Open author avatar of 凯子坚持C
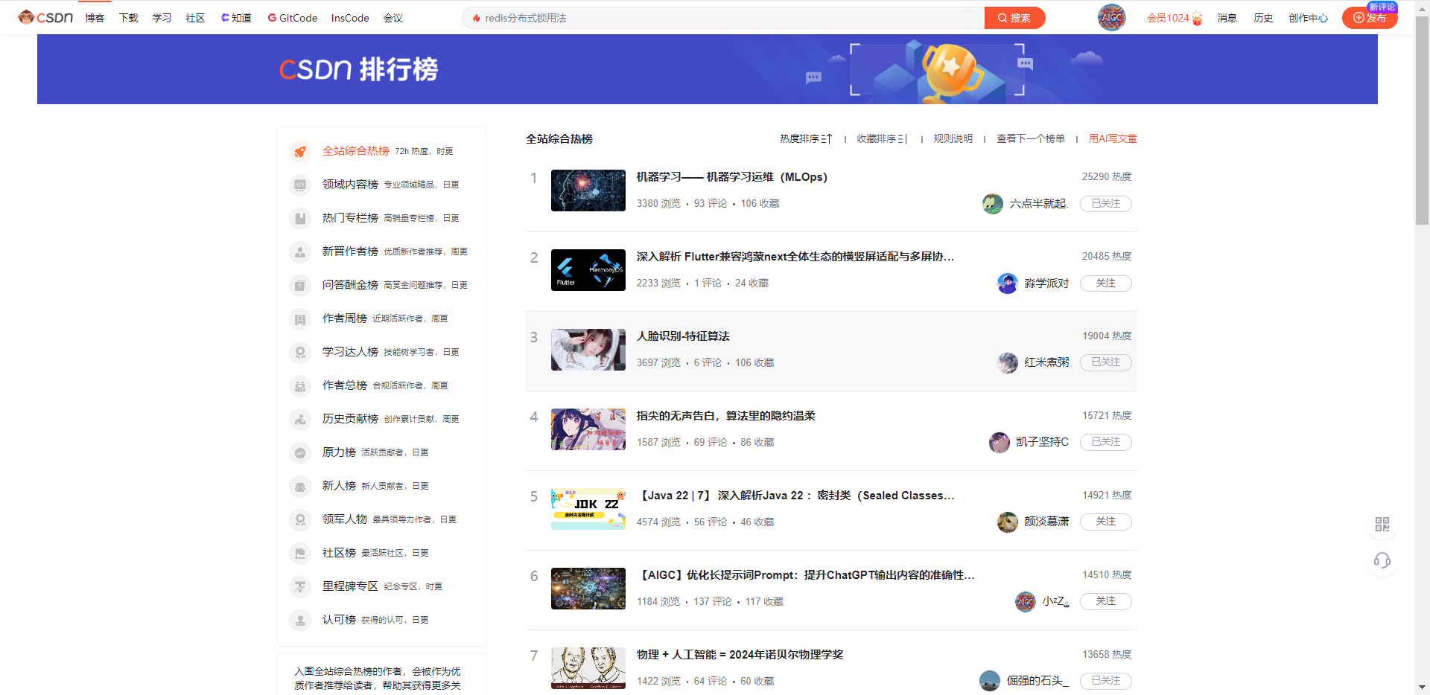This screenshot has width=1430, height=695. coord(1000,442)
